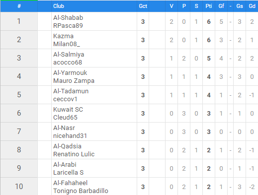Image resolution: width=258 pixels, height=195 pixels.
Task: Open Kuwait SC club entry
Action: click(68, 110)
